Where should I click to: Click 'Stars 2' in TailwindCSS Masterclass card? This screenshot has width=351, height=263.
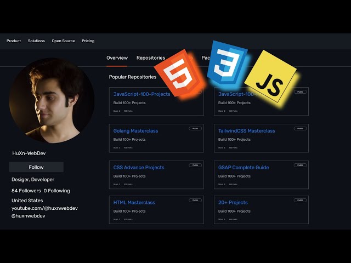click(x=222, y=148)
